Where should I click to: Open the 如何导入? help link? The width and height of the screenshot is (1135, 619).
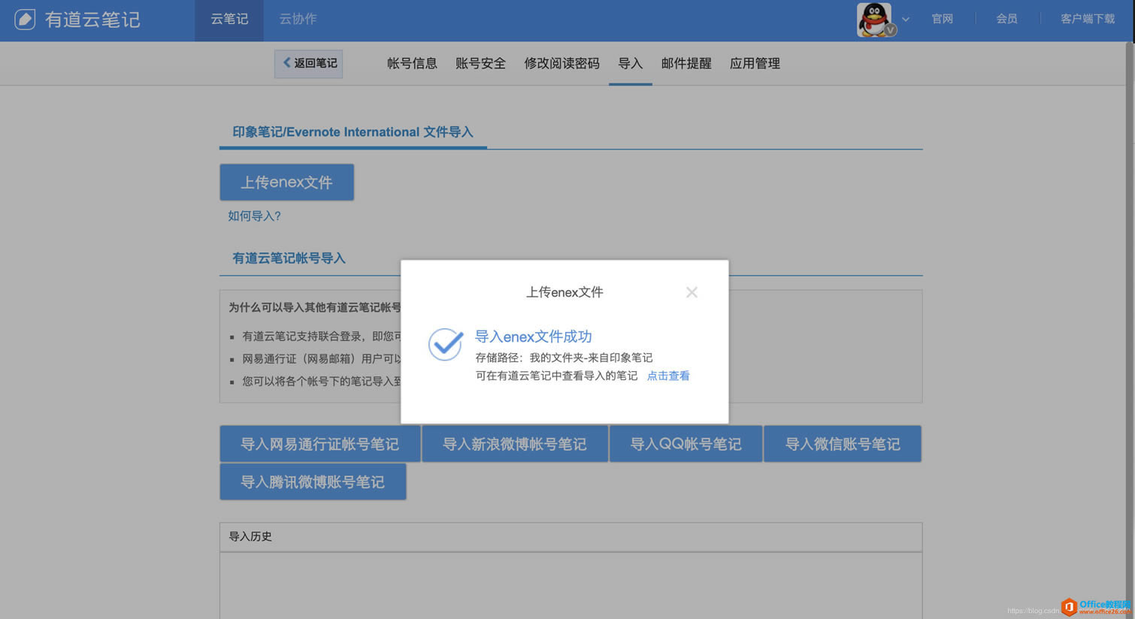tap(254, 216)
